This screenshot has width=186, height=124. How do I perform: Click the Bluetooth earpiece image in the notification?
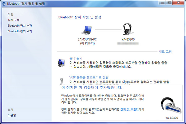[x=171, y=106]
